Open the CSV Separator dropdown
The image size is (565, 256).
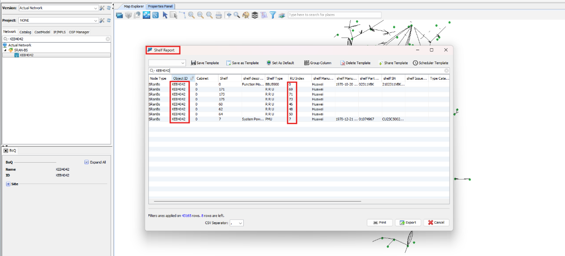pos(241,223)
